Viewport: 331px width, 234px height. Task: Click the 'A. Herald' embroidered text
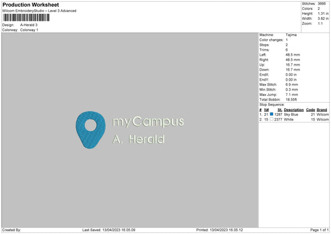138,140
